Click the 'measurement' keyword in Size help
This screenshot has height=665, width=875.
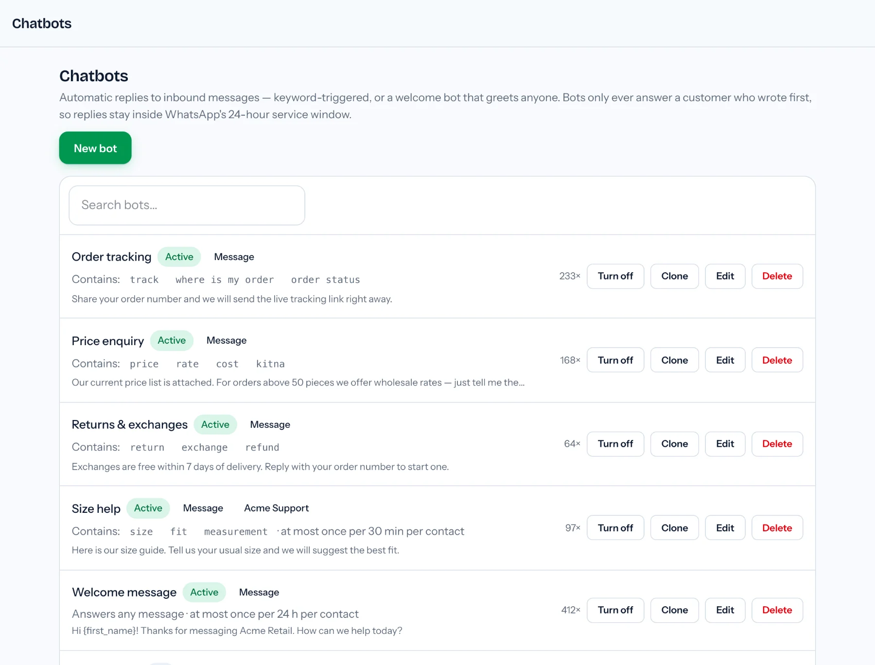click(236, 531)
